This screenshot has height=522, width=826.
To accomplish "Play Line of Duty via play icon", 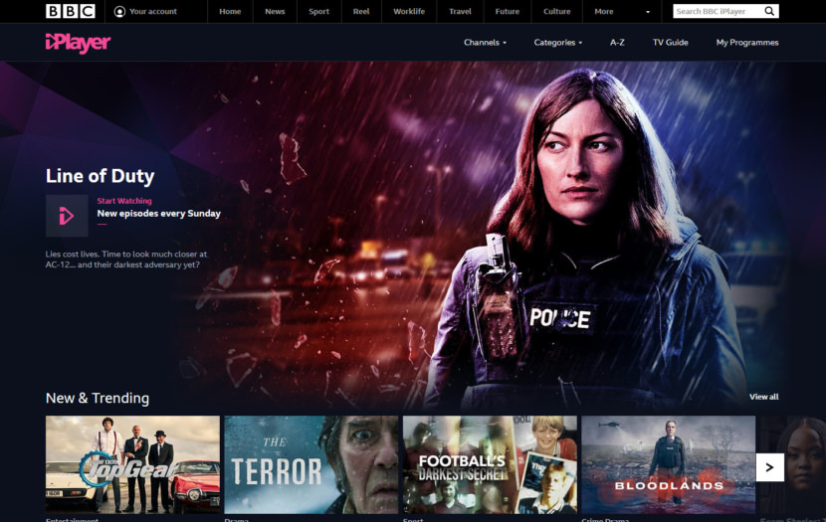I will (x=67, y=216).
